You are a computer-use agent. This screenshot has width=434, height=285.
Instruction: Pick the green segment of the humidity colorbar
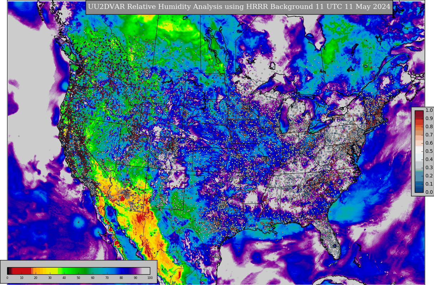[73, 271]
